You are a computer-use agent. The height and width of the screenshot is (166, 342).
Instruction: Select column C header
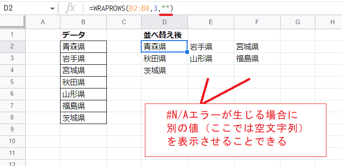pyautogui.click(x=124, y=22)
